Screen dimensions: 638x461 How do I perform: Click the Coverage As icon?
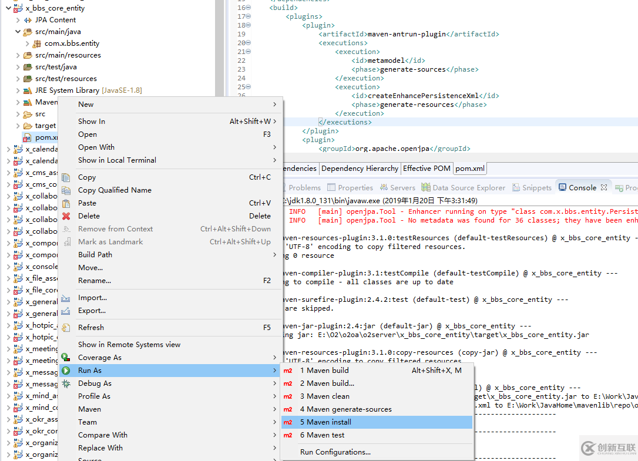pos(66,358)
